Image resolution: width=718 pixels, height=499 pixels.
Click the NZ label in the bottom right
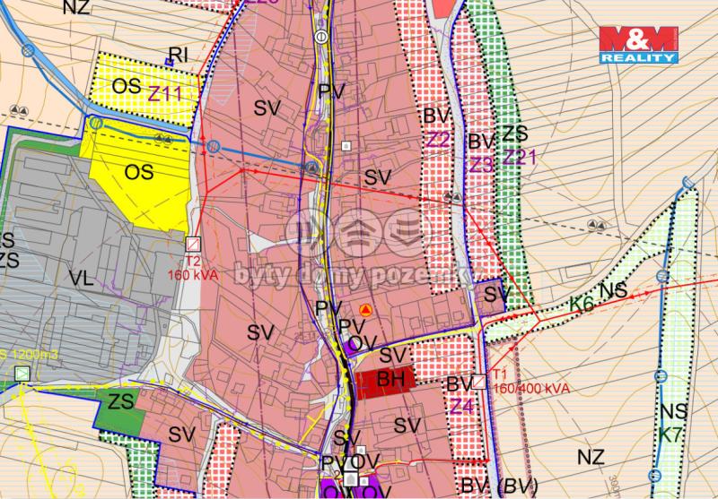click(590, 457)
